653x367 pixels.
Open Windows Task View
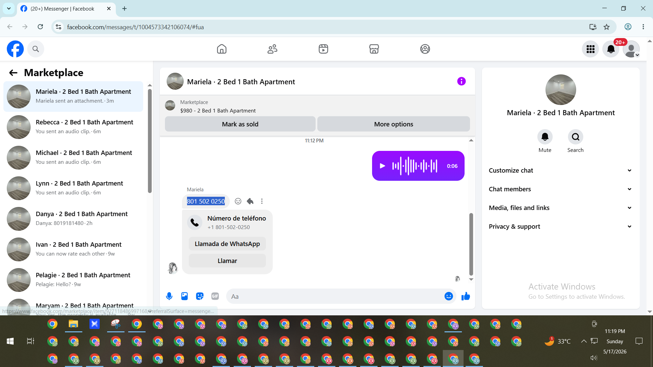31,341
